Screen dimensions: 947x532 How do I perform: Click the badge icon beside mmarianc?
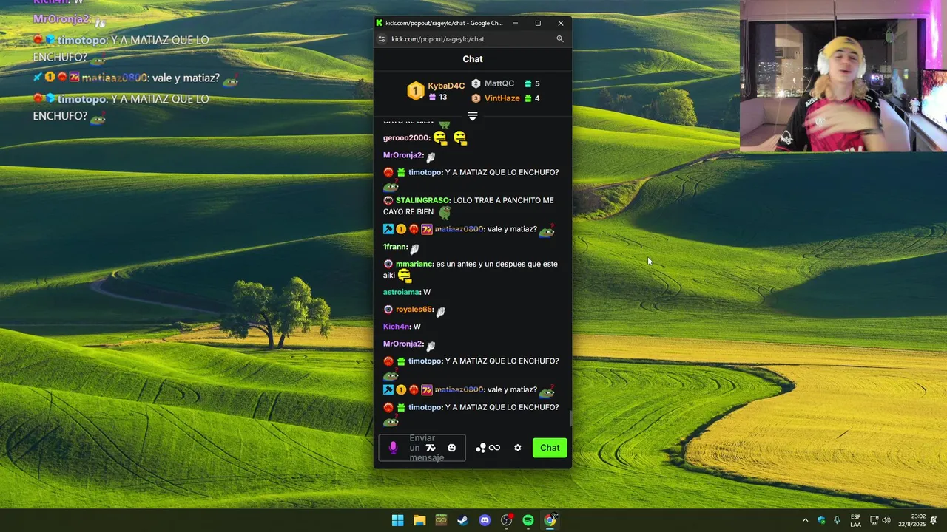click(x=388, y=264)
